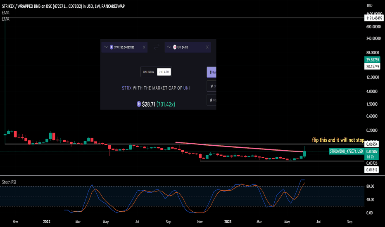Click the 80.00000 price axis value

373,52
